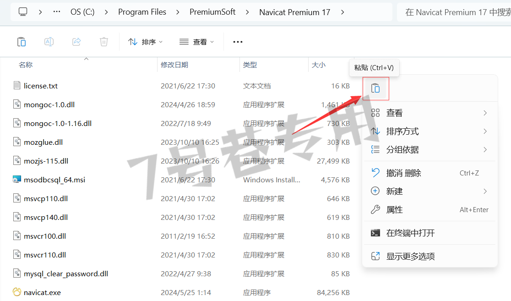Select the license.txt file name
Image resolution: width=511 pixels, height=301 pixels.
41,86
